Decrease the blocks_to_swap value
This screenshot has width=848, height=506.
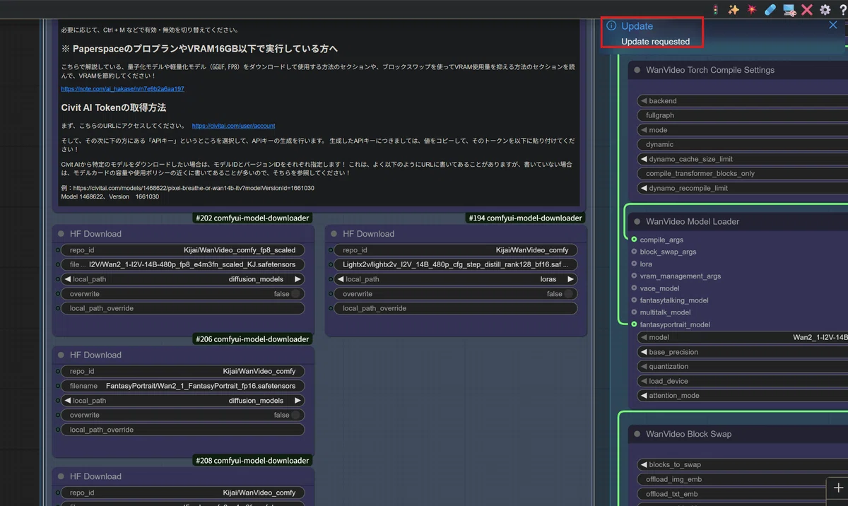tap(643, 464)
